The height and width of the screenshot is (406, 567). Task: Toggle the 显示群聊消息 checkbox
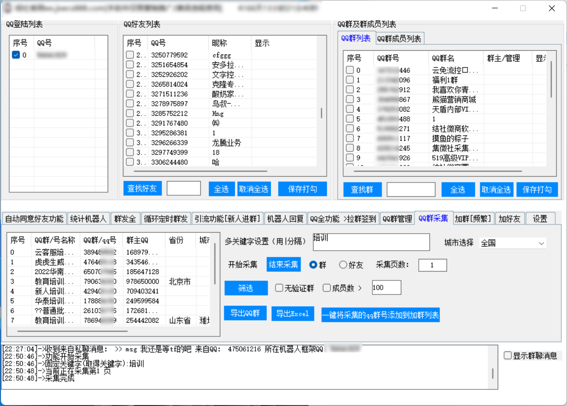(508, 355)
